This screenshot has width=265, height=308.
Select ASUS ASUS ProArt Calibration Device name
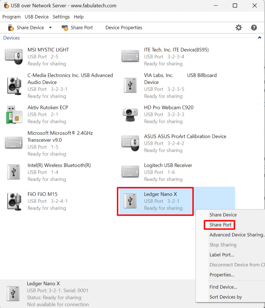point(185,136)
